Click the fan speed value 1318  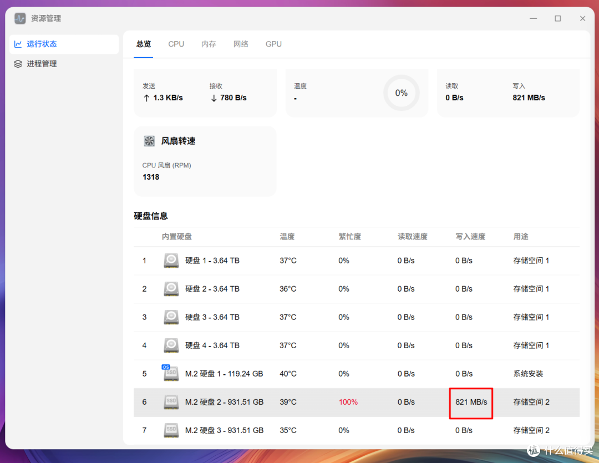coord(151,177)
